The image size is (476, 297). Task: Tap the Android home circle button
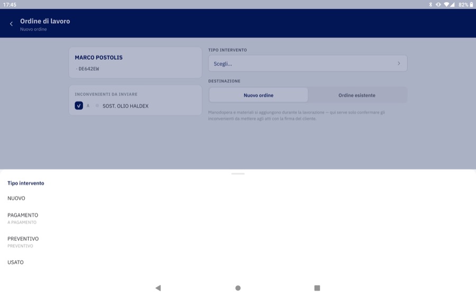[238, 288]
